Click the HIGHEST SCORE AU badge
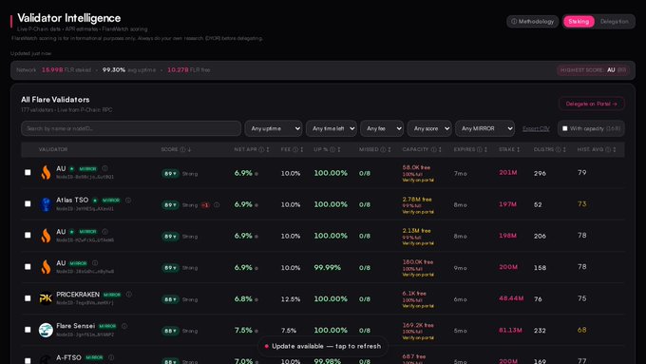The image size is (646, 364). (593, 70)
